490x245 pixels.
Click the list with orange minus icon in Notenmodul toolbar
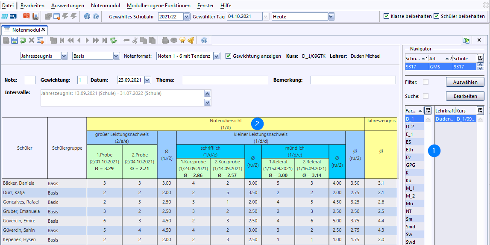pyautogui.click(x=40, y=40)
